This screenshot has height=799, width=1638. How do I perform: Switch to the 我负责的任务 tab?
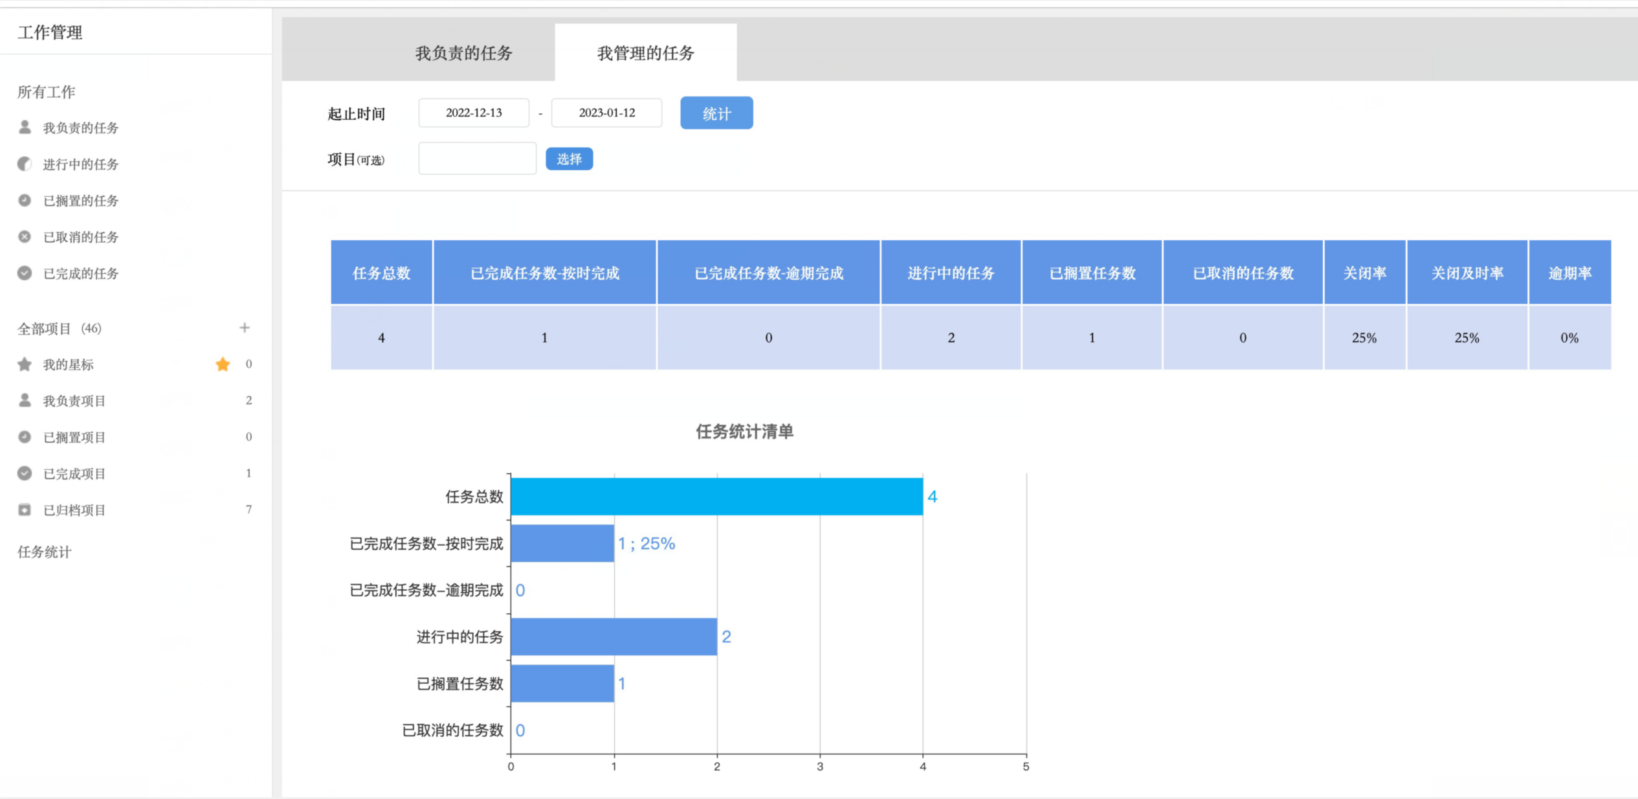coord(463,53)
